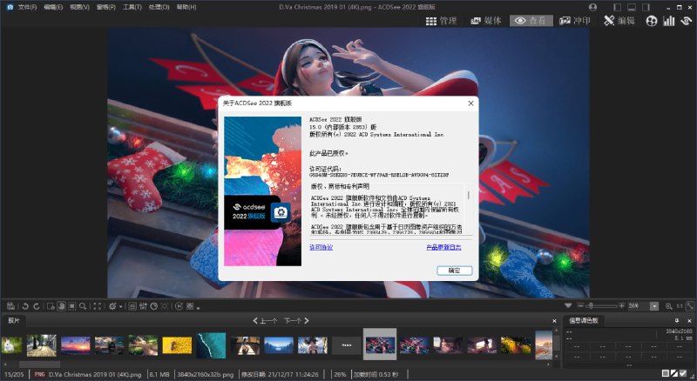Click the circular clock-like toolbar icon

[x=154, y=306]
